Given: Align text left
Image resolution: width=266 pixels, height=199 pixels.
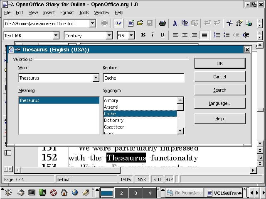Looking at the screenshot, I should click(x=175, y=35).
